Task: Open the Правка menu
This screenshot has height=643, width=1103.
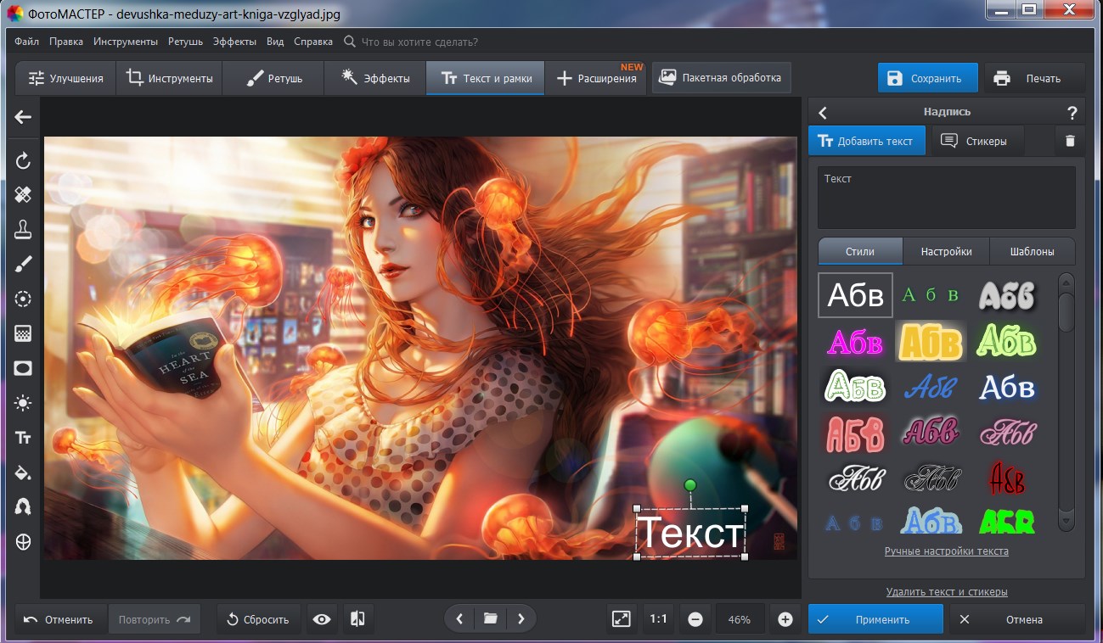Action: (66, 42)
